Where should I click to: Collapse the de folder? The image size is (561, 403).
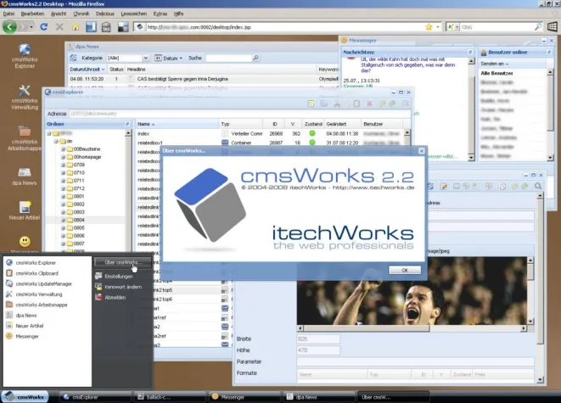[56, 141]
